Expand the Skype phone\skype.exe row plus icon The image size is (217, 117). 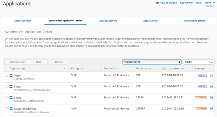pos(11,86)
